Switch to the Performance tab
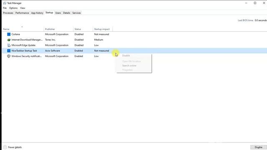Viewport: 267px width, 150px height. 22,13
